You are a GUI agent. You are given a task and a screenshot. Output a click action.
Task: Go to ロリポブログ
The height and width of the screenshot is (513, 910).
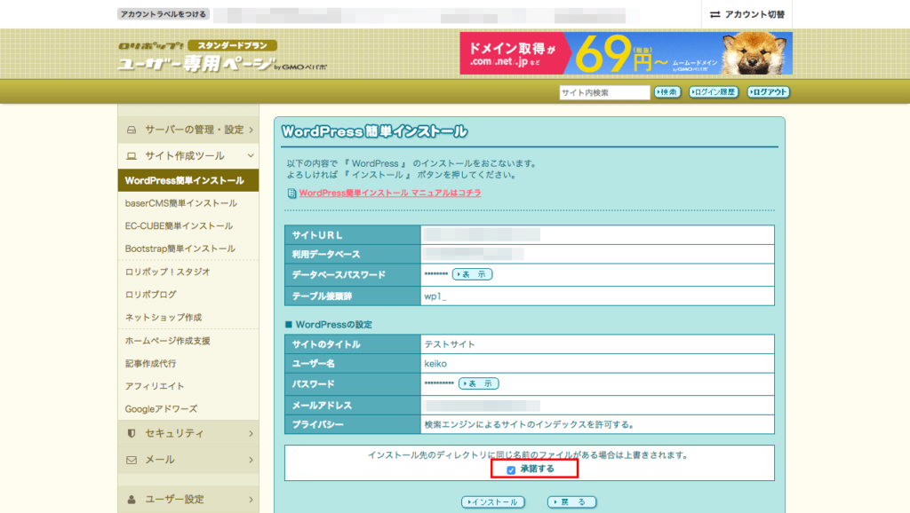pyautogui.click(x=151, y=295)
